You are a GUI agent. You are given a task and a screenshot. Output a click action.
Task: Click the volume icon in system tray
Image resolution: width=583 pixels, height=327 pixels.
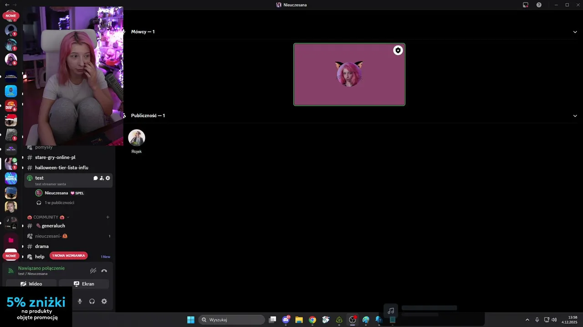pyautogui.click(x=554, y=320)
